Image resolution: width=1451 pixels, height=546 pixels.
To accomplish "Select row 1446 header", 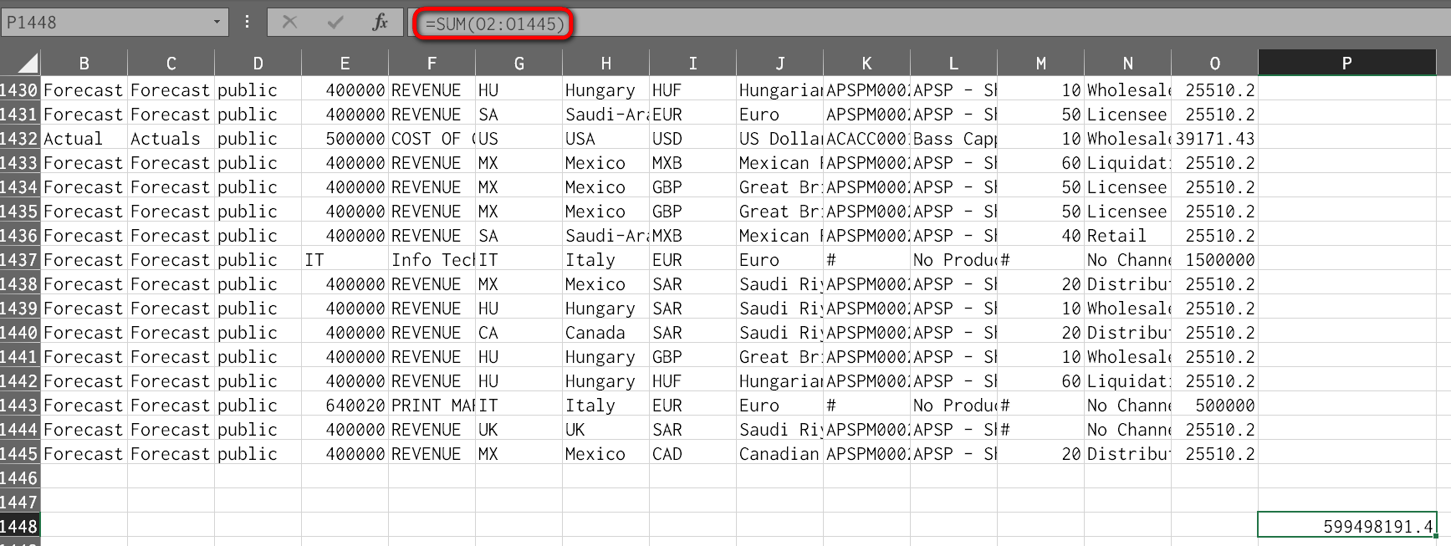I will coord(20,478).
